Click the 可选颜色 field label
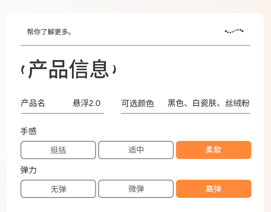 (138, 103)
